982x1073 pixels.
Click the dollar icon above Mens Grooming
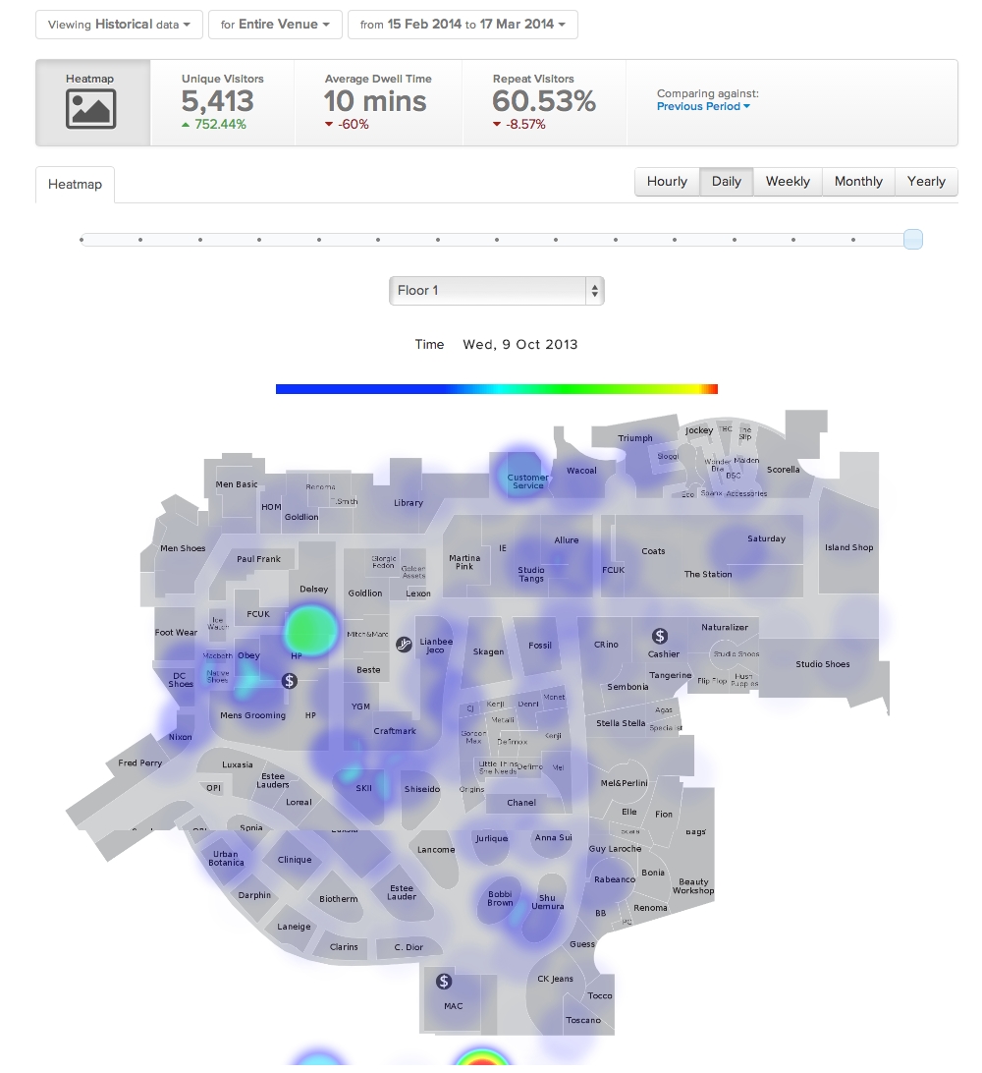click(290, 681)
